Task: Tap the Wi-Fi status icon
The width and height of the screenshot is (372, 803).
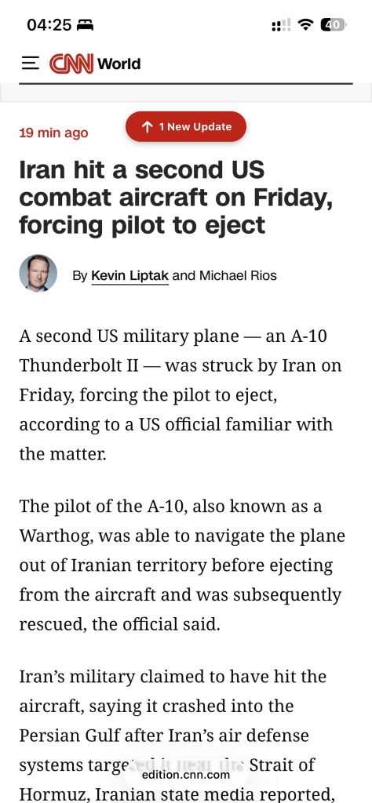Action: point(305,24)
